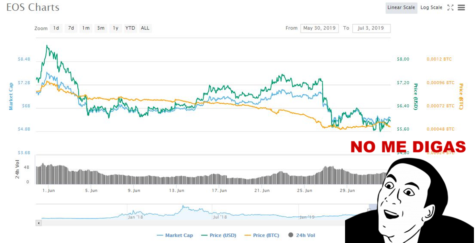Click the 17. Jun axis label
This screenshot has height=243, width=476.
[x=219, y=190]
